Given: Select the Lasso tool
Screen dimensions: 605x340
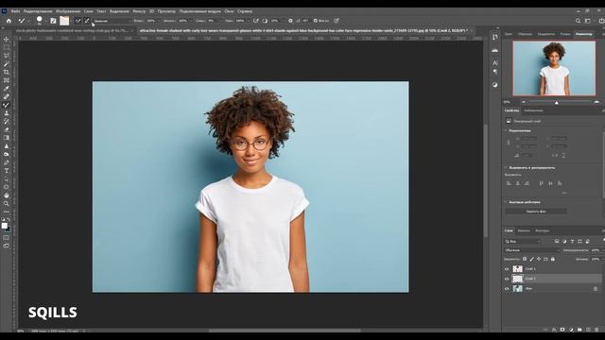Looking at the screenshot, I should point(7,56).
